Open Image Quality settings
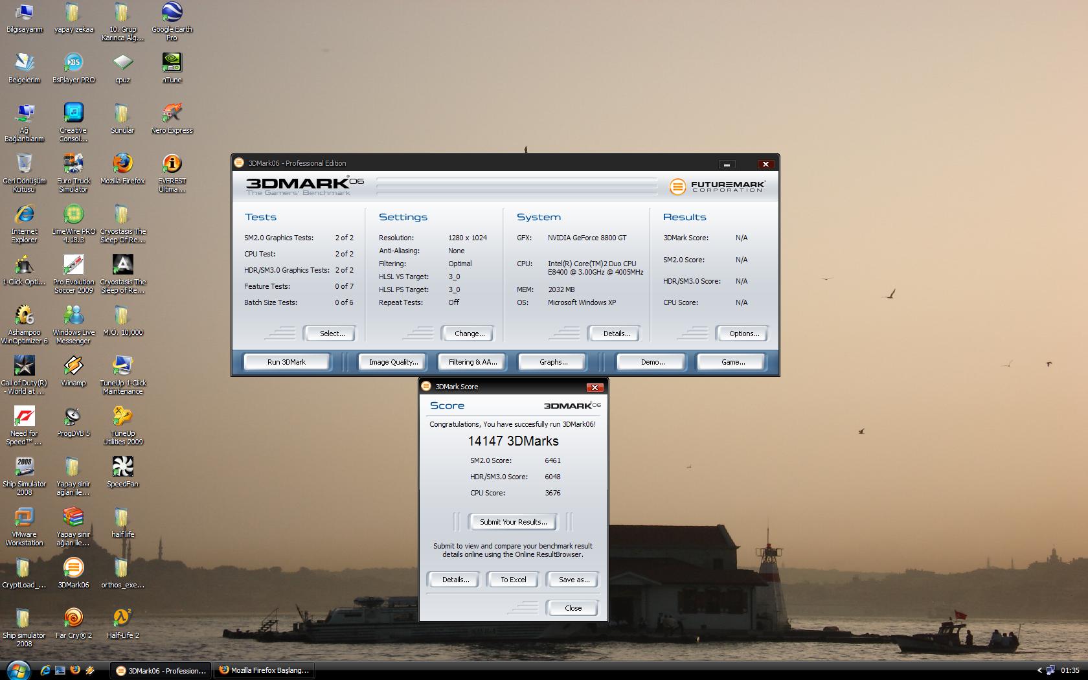This screenshot has height=680, width=1088. 393,362
